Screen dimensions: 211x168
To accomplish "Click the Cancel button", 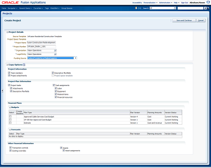I will 201,20.
